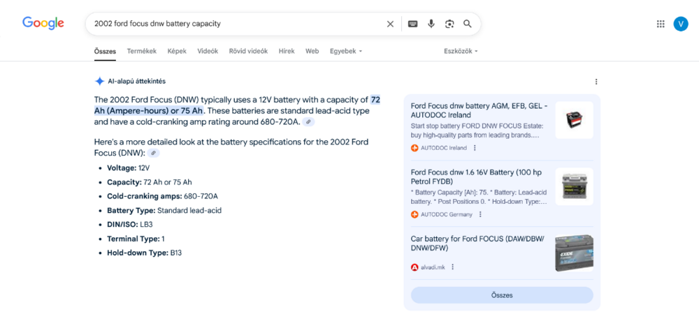Switch to the Web tab
This screenshot has height=314, width=699.
click(312, 51)
